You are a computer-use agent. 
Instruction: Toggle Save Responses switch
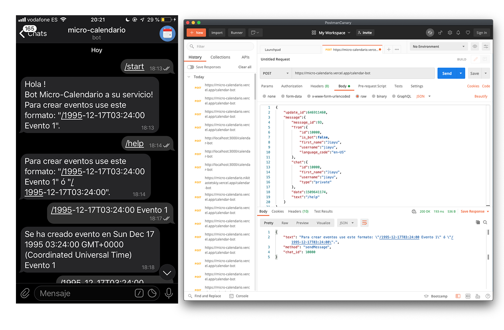[x=190, y=67]
